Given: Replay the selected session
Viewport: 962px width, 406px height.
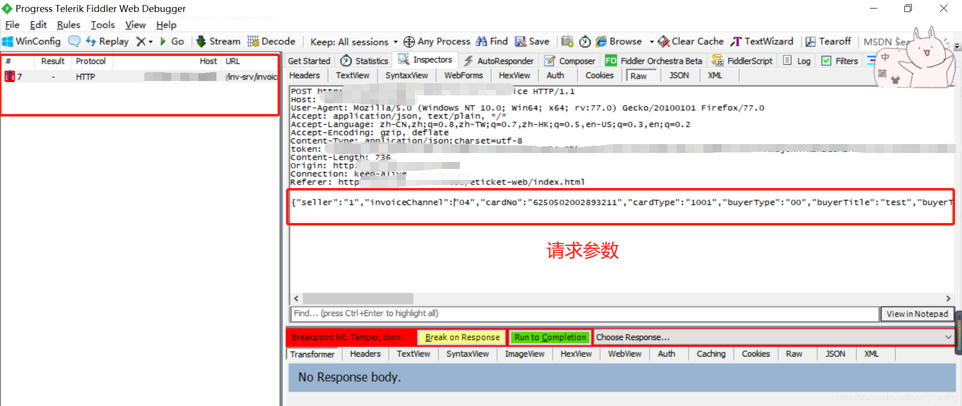Looking at the screenshot, I should tap(107, 41).
